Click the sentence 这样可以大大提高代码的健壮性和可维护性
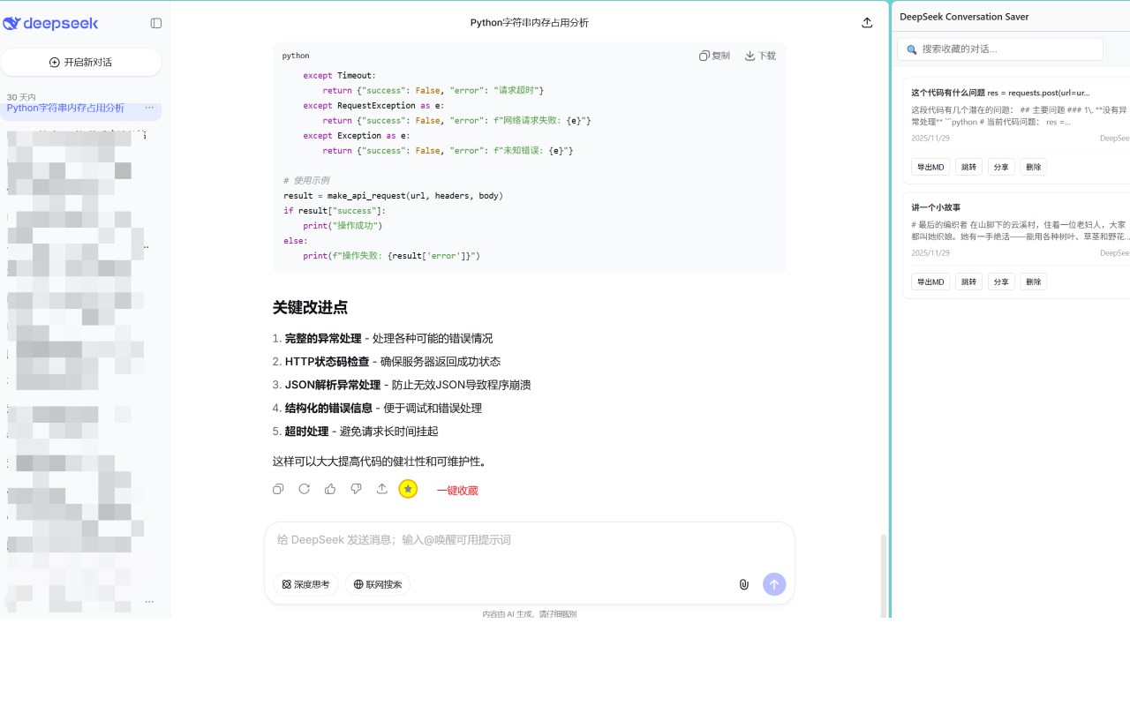This screenshot has height=706, width=1130. click(x=380, y=461)
